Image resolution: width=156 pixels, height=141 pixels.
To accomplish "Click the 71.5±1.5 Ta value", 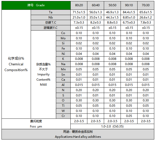I will pos(79,12).
